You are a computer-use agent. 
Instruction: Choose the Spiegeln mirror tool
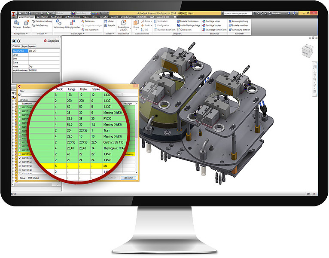tap(110, 25)
